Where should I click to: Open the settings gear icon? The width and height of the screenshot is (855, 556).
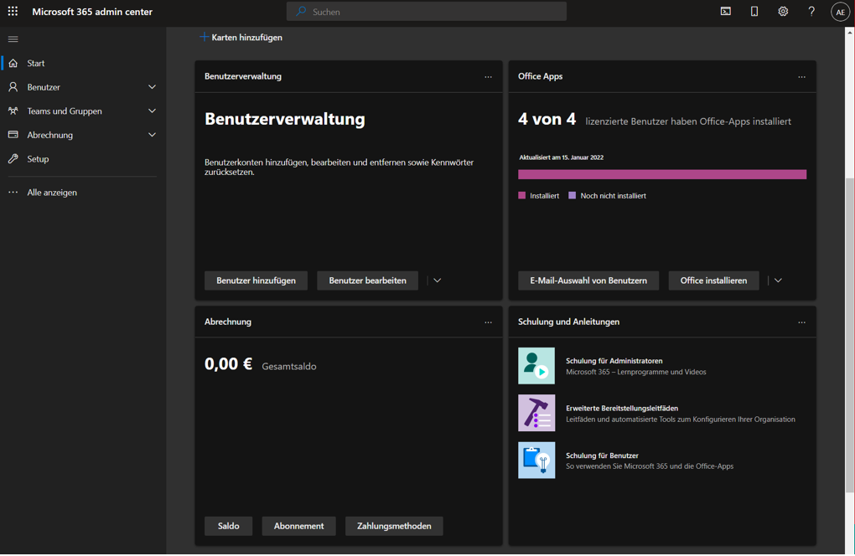pos(783,12)
